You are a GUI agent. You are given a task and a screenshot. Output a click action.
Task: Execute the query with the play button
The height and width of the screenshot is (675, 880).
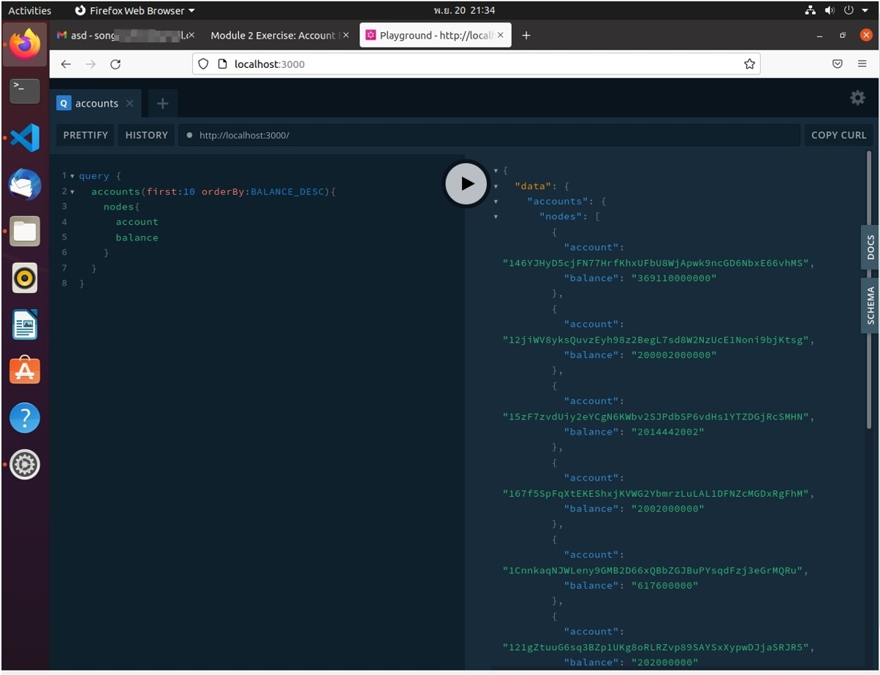466,183
